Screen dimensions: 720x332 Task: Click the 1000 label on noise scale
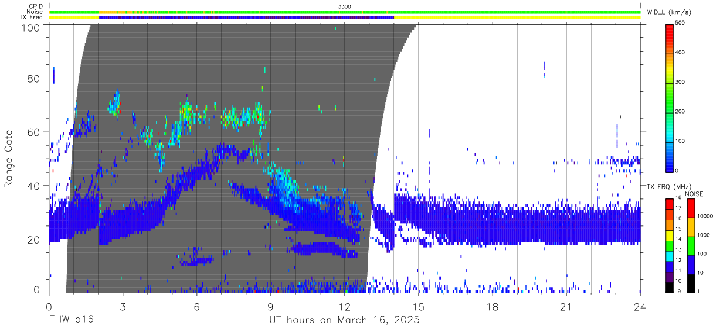[702, 235]
